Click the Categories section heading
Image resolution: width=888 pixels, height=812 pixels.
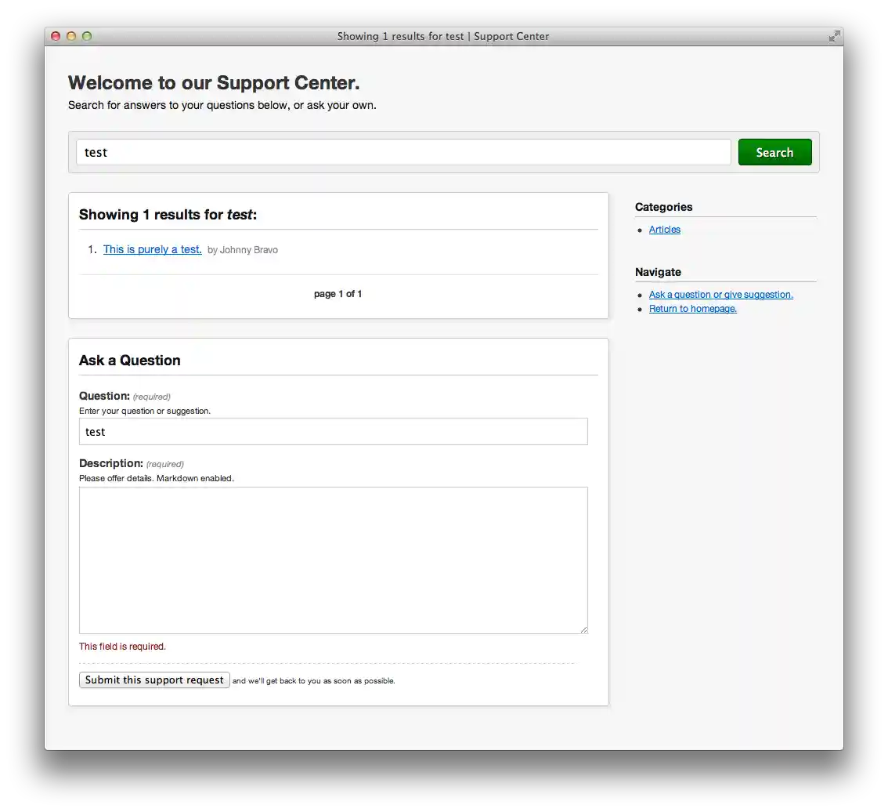[663, 207]
